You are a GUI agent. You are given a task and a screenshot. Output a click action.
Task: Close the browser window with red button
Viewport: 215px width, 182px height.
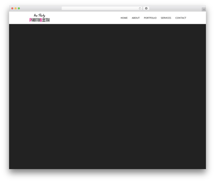(x=12, y=9)
